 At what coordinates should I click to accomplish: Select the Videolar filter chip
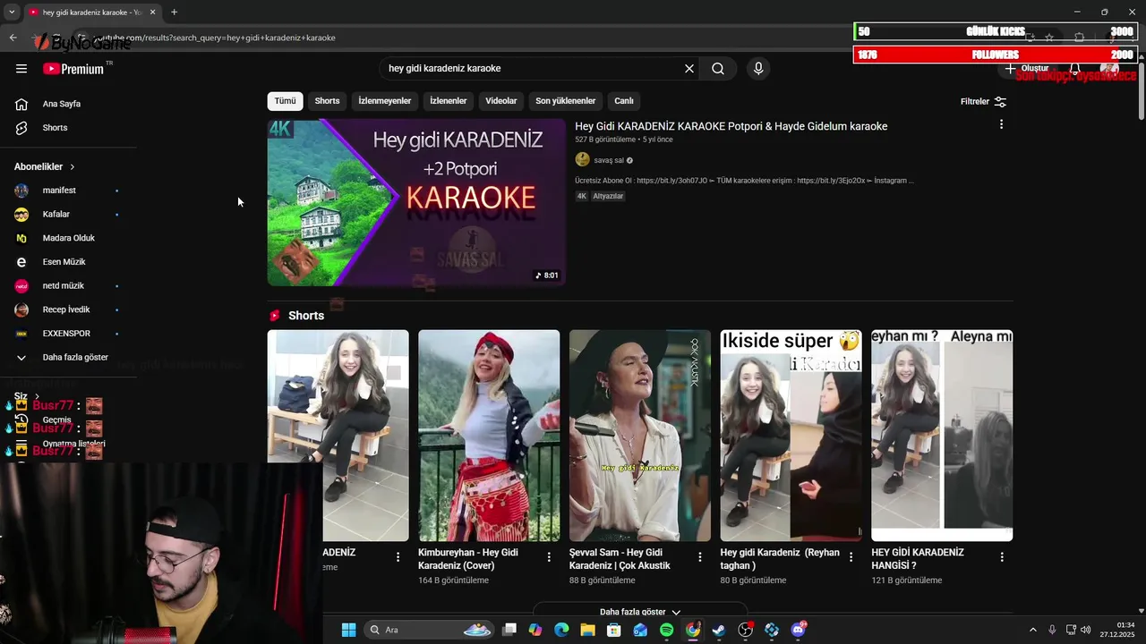(x=501, y=101)
